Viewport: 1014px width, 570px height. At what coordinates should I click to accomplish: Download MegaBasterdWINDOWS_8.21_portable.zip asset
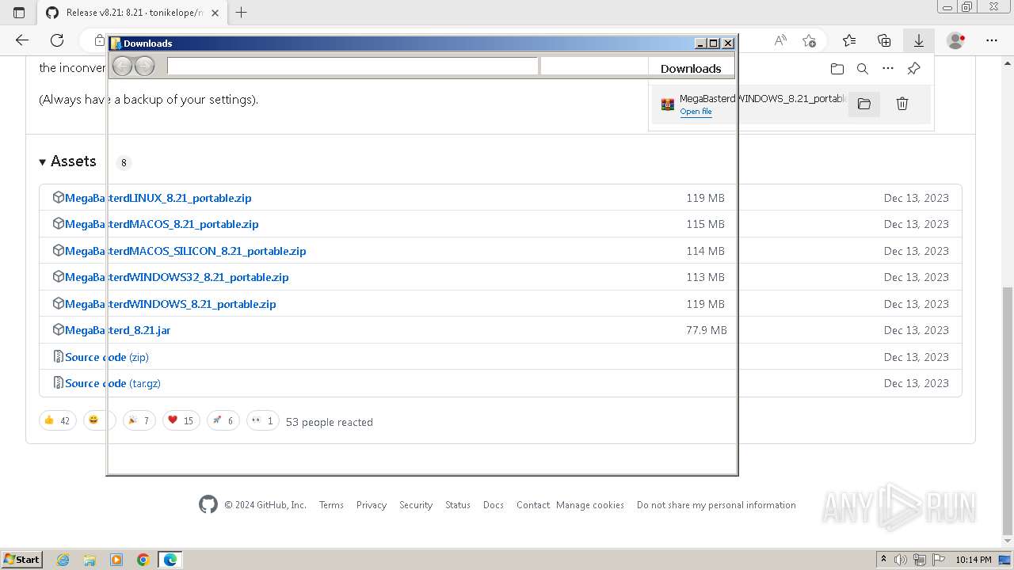pyautogui.click(x=170, y=304)
